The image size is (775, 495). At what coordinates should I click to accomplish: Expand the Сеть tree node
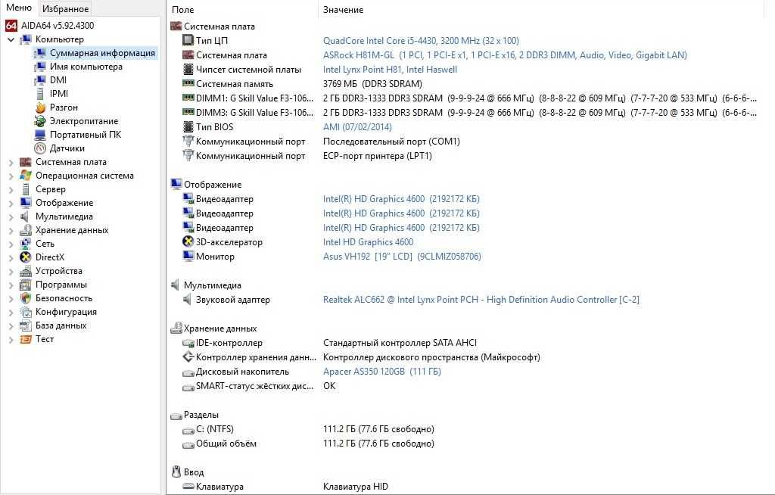click(11, 244)
